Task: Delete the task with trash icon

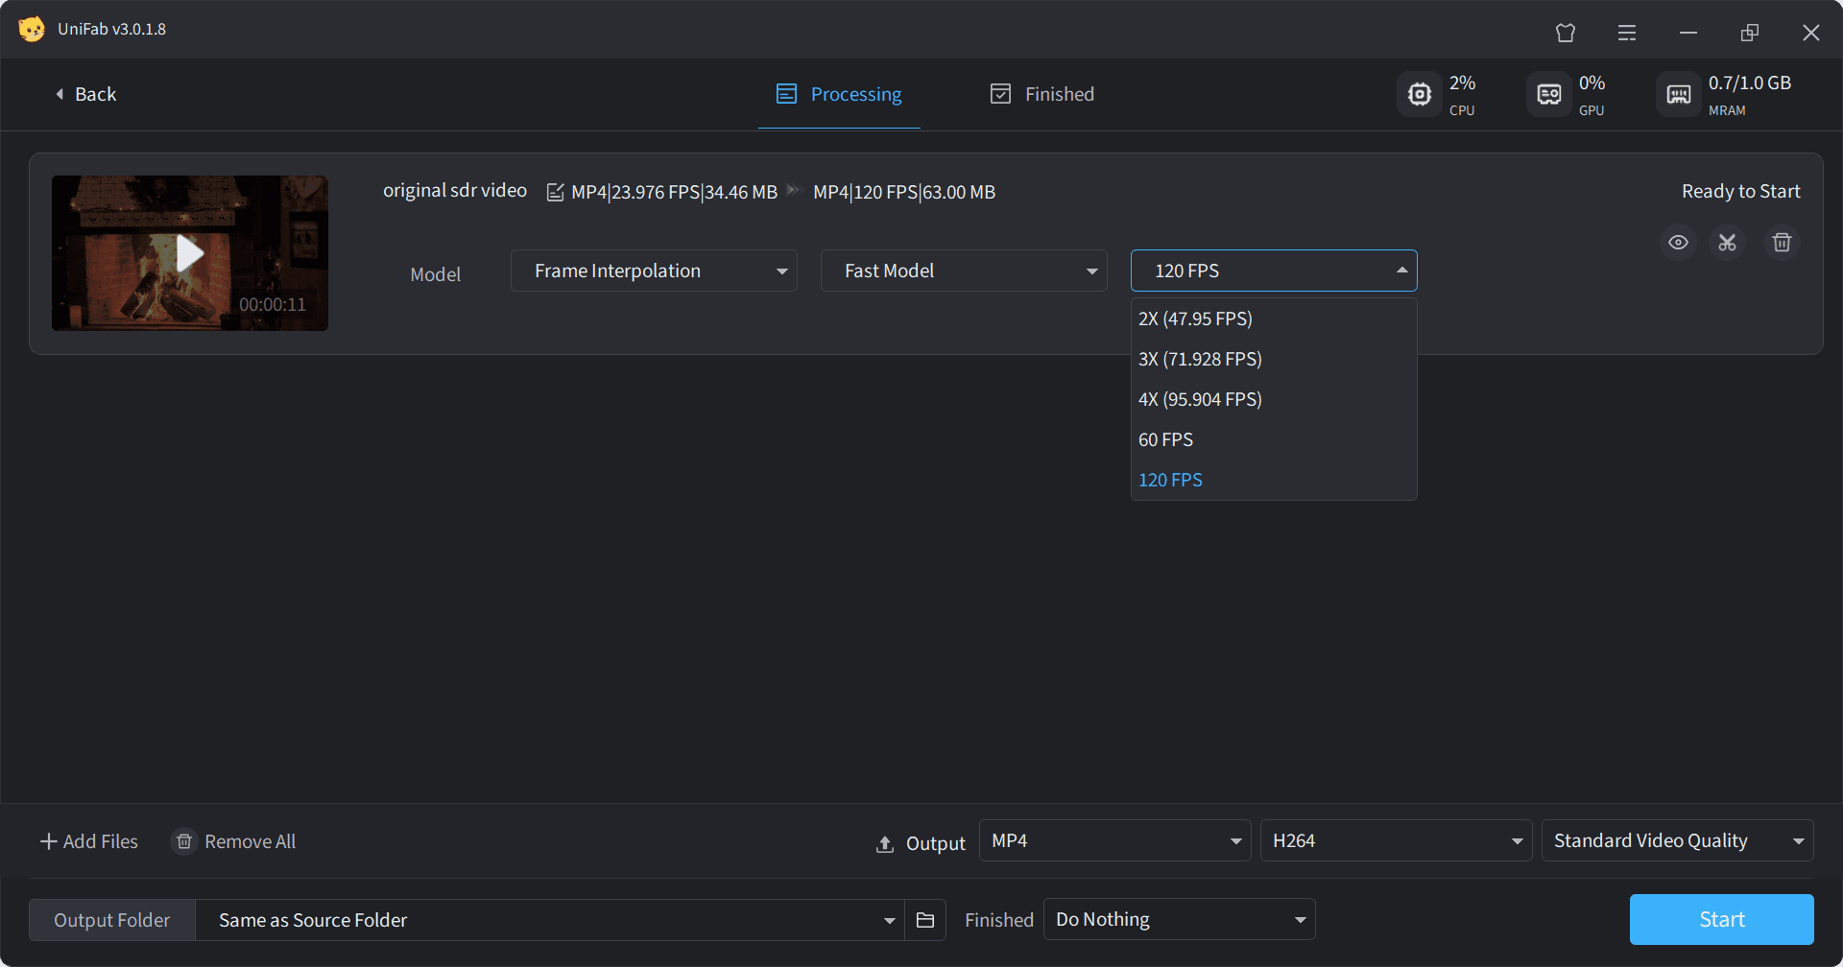Action: [1782, 243]
